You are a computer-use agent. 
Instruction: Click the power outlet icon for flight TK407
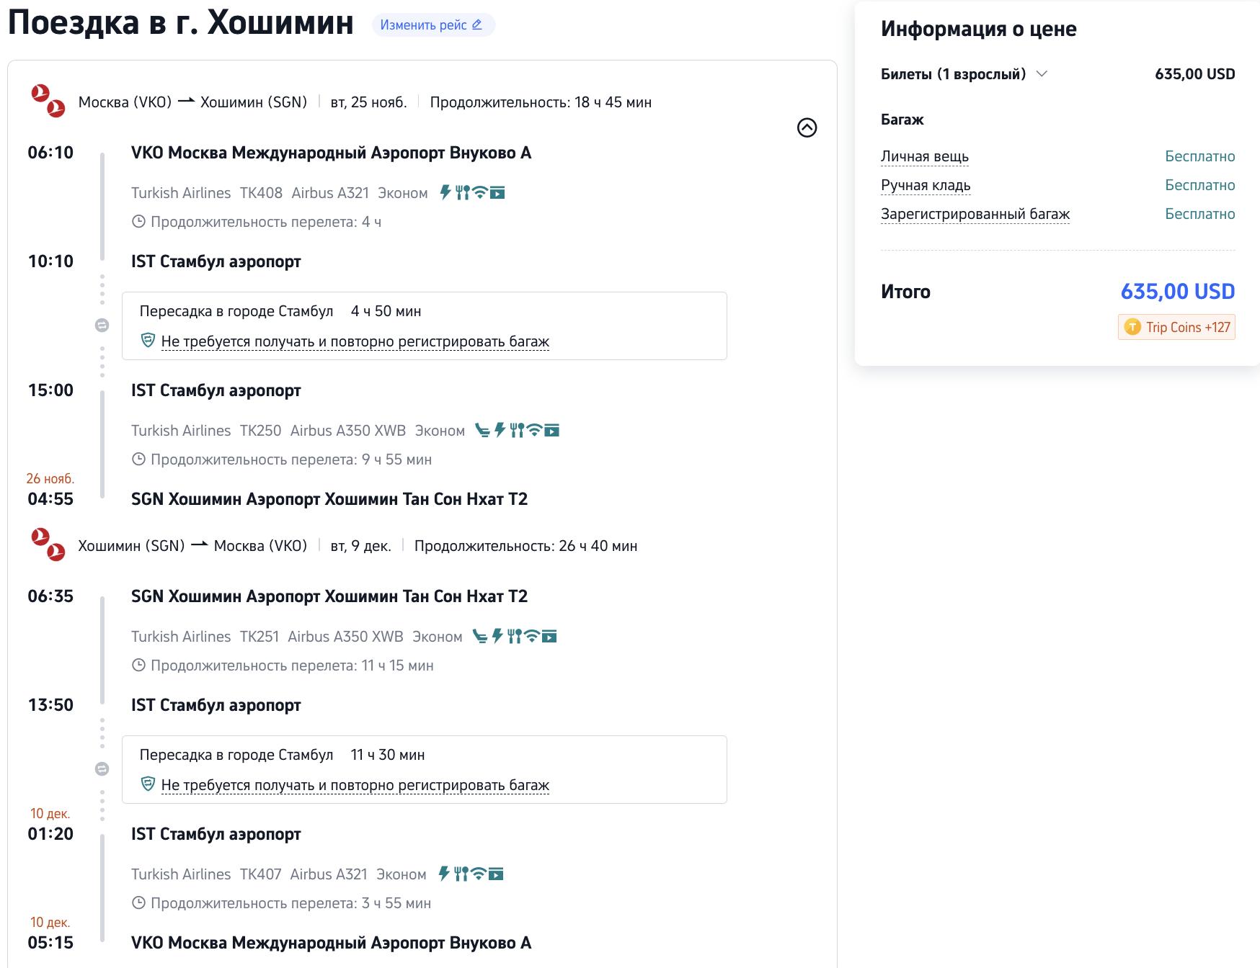click(444, 874)
